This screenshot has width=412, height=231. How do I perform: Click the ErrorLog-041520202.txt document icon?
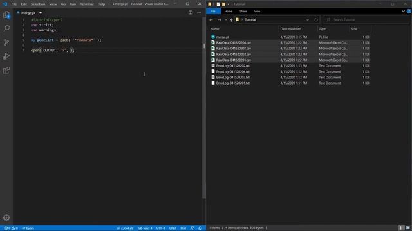[213, 65]
